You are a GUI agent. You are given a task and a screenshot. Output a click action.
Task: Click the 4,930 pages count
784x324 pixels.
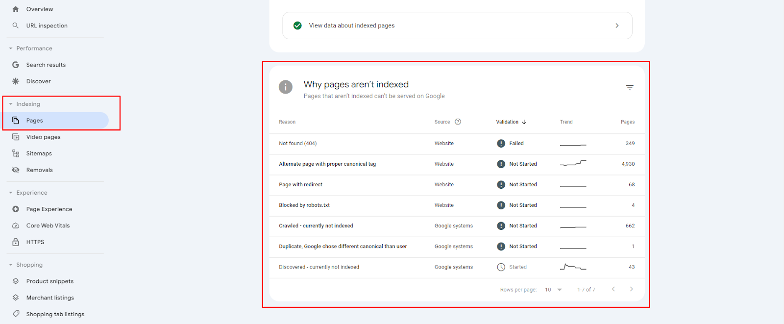(x=628, y=164)
